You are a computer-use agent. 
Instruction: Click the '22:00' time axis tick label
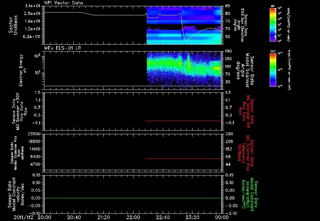pyautogui.click(x=133, y=217)
